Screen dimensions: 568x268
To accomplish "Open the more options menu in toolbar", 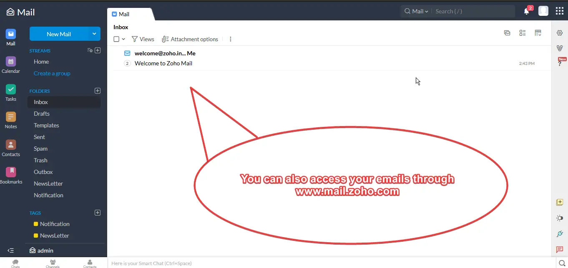I will pos(231,39).
